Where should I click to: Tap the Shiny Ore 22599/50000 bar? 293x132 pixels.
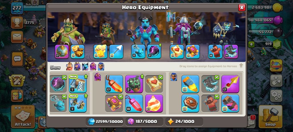coord(105,121)
